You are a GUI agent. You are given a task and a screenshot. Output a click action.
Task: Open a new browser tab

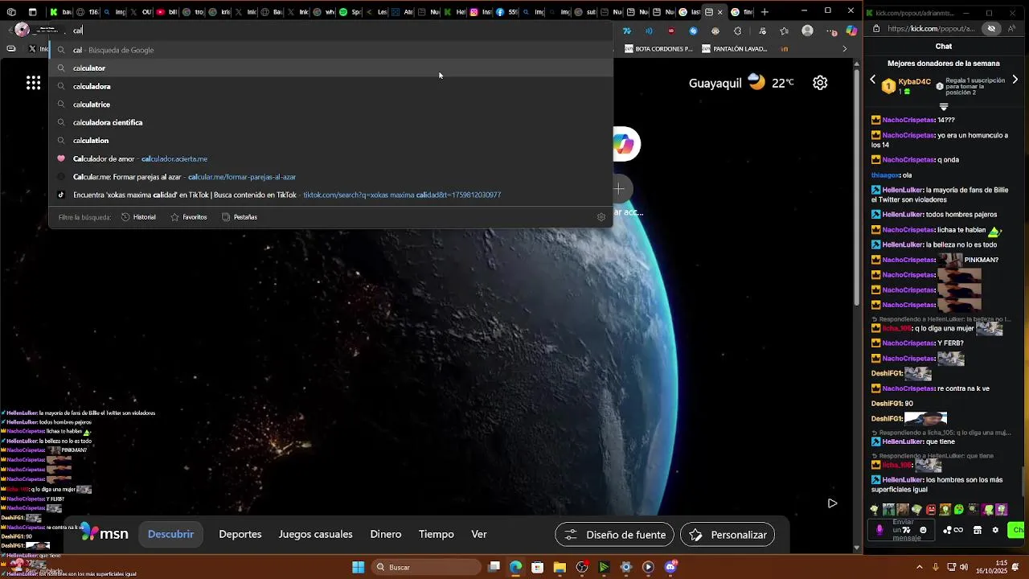tap(765, 12)
